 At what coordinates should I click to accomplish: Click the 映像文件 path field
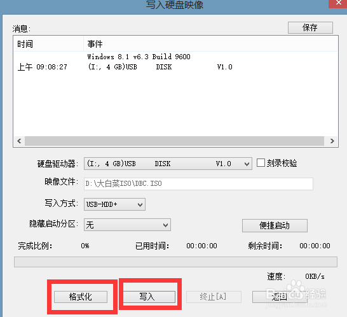click(198, 184)
